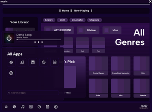
Task: Filter by the Chill genre chip
Action: pos(62,20)
